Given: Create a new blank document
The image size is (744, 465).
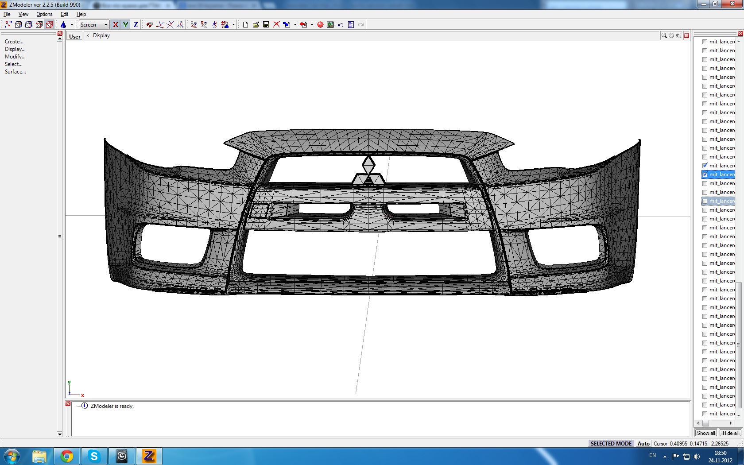Looking at the screenshot, I should tap(245, 24).
